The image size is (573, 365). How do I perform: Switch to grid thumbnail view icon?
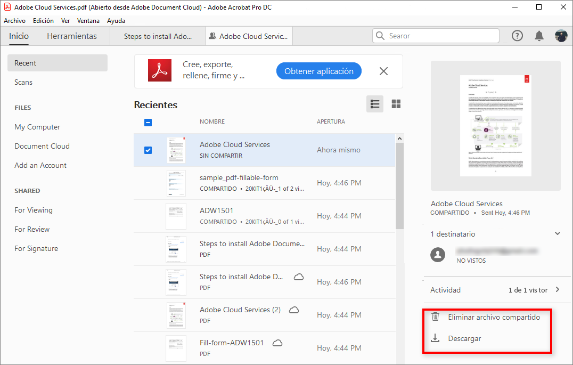point(396,104)
